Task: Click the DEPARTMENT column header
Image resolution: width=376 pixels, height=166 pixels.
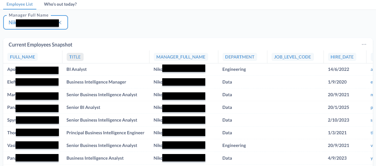Action: [239, 57]
